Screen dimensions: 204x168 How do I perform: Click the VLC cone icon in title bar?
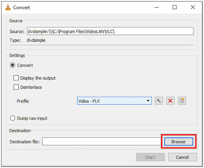[x=8, y=7]
